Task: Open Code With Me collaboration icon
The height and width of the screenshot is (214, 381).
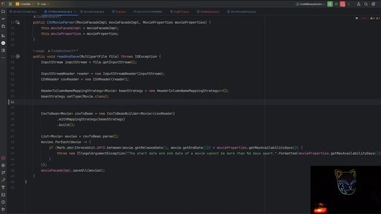Action: 358,4
